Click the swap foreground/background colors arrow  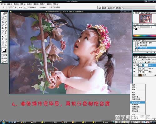click(x=6, y=48)
